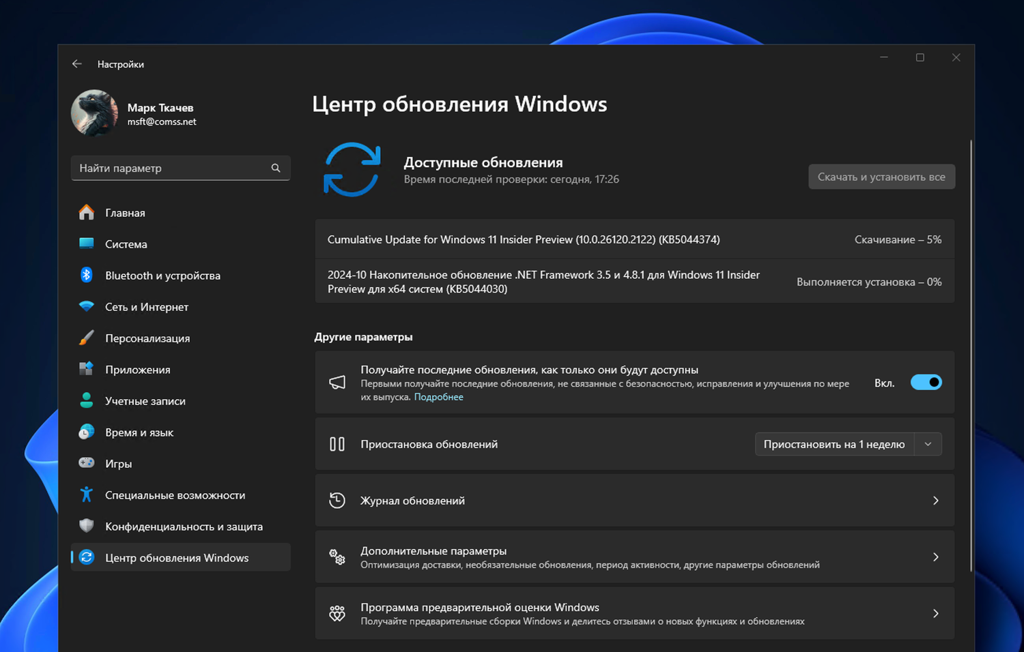Click the search magnifier icon
This screenshot has width=1024, height=652.
pyautogui.click(x=276, y=168)
